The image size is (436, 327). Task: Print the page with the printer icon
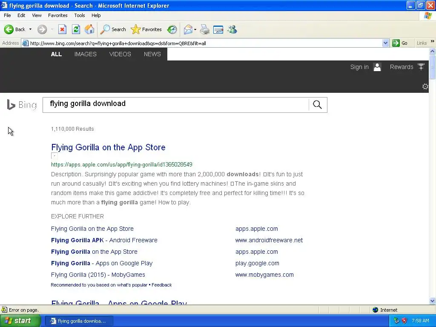[x=205, y=29]
